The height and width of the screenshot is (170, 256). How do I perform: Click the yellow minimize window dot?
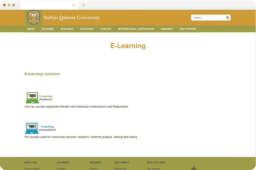tap(9, 5)
